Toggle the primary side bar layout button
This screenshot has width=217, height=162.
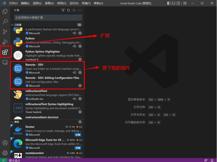(x=169, y=3)
